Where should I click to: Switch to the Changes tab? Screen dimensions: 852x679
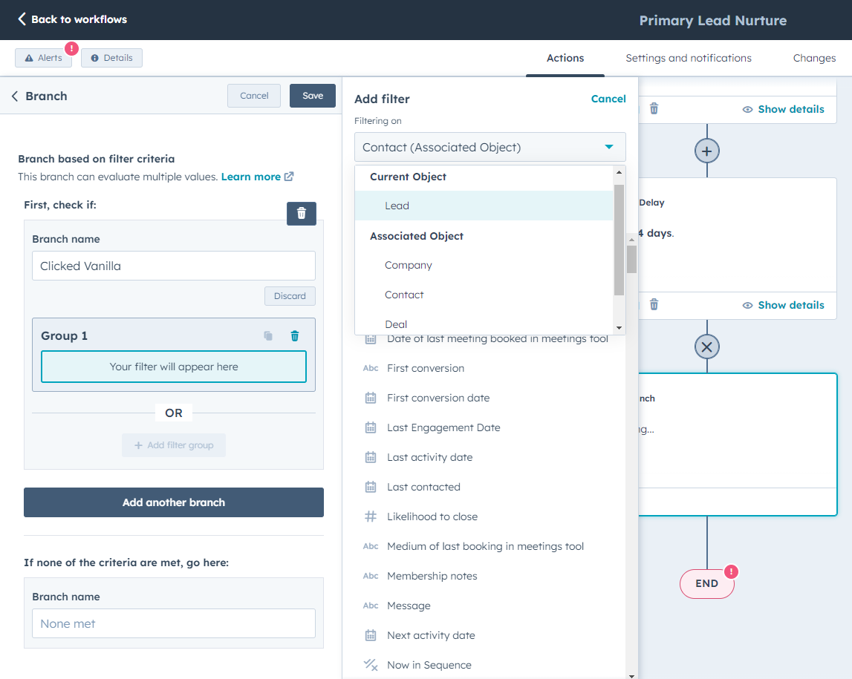click(x=814, y=58)
